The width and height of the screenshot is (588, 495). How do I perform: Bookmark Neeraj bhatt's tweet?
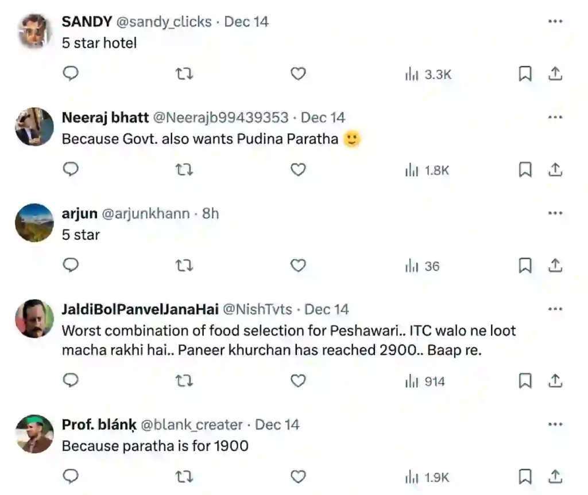(x=525, y=170)
